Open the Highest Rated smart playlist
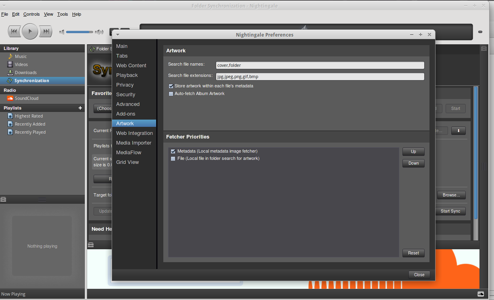The width and height of the screenshot is (494, 300). click(x=29, y=116)
